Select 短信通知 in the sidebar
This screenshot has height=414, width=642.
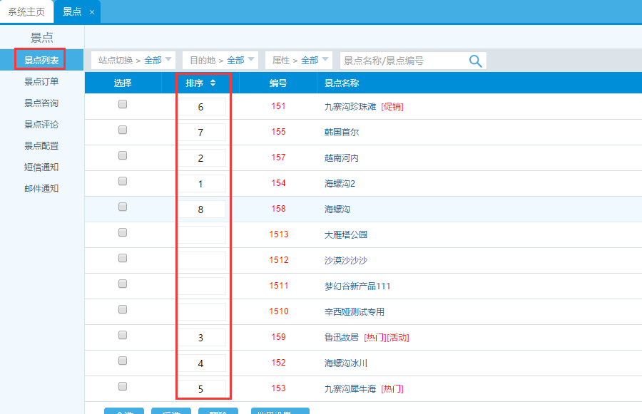[41, 167]
